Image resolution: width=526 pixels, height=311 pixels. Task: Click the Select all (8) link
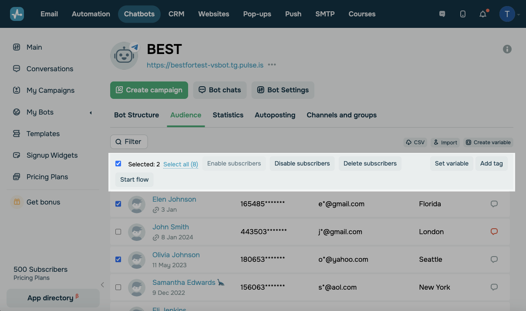(180, 164)
